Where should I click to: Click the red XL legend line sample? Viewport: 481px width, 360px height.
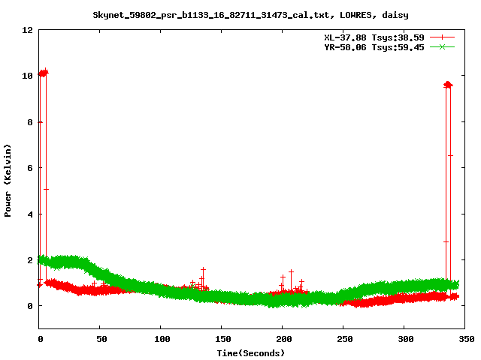pos(442,37)
